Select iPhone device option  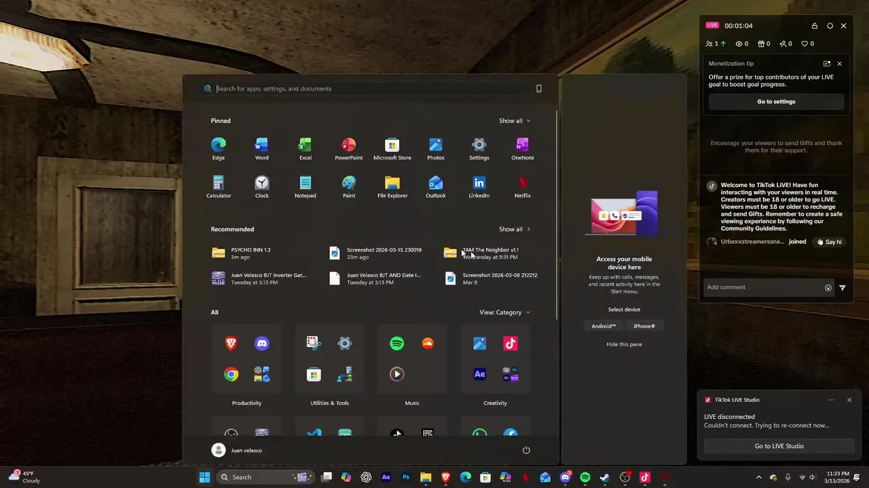(x=644, y=326)
